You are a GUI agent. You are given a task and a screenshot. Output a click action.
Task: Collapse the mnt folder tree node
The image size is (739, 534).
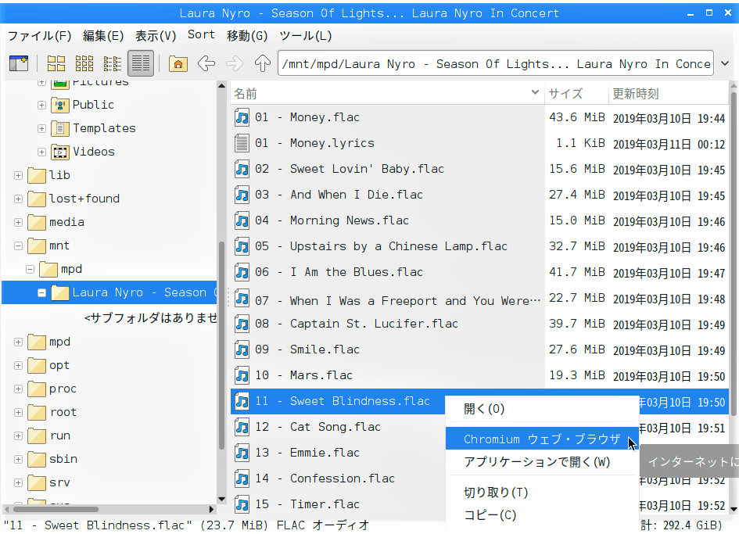click(19, 246)
